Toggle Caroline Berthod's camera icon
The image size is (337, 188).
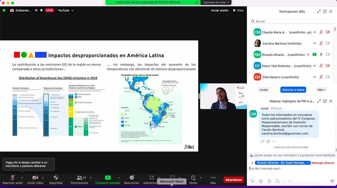pos(327,43)
